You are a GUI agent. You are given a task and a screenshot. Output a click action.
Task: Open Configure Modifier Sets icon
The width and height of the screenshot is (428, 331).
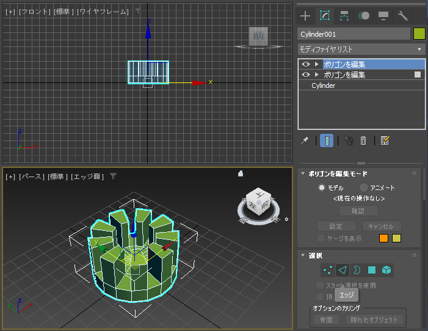point(385,140)
